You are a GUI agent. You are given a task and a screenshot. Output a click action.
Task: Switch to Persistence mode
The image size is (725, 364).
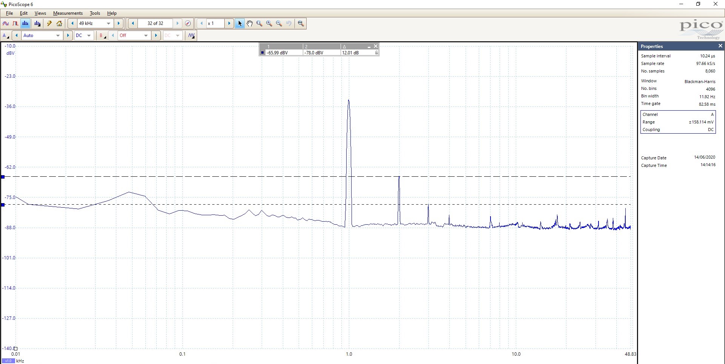click(15, 23)
